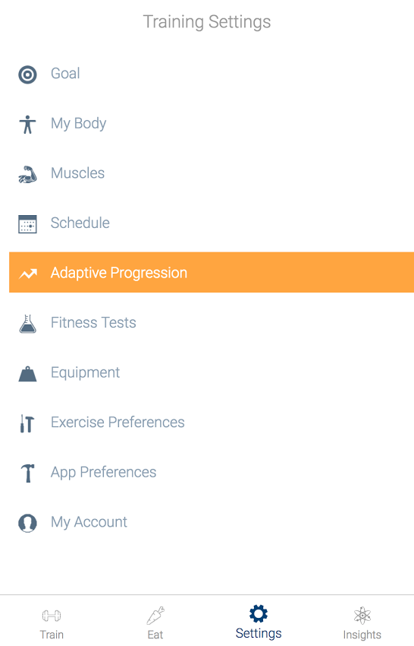414x646 pixels.
Task: Click the App Preferences hammer icon
Action: [27, 473]
